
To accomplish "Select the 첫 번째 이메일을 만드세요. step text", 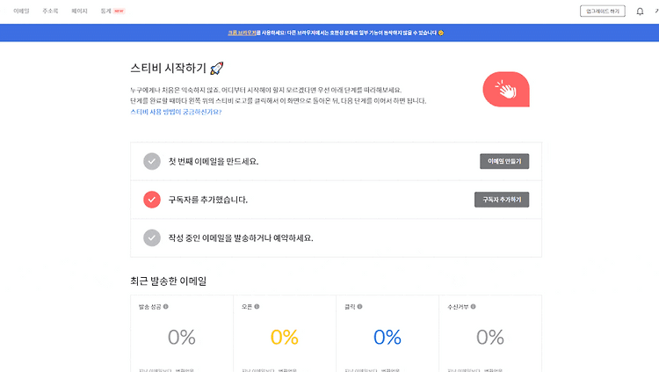I will 214,161.
